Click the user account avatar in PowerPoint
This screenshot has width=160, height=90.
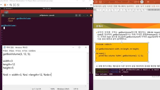coord(142,2)
